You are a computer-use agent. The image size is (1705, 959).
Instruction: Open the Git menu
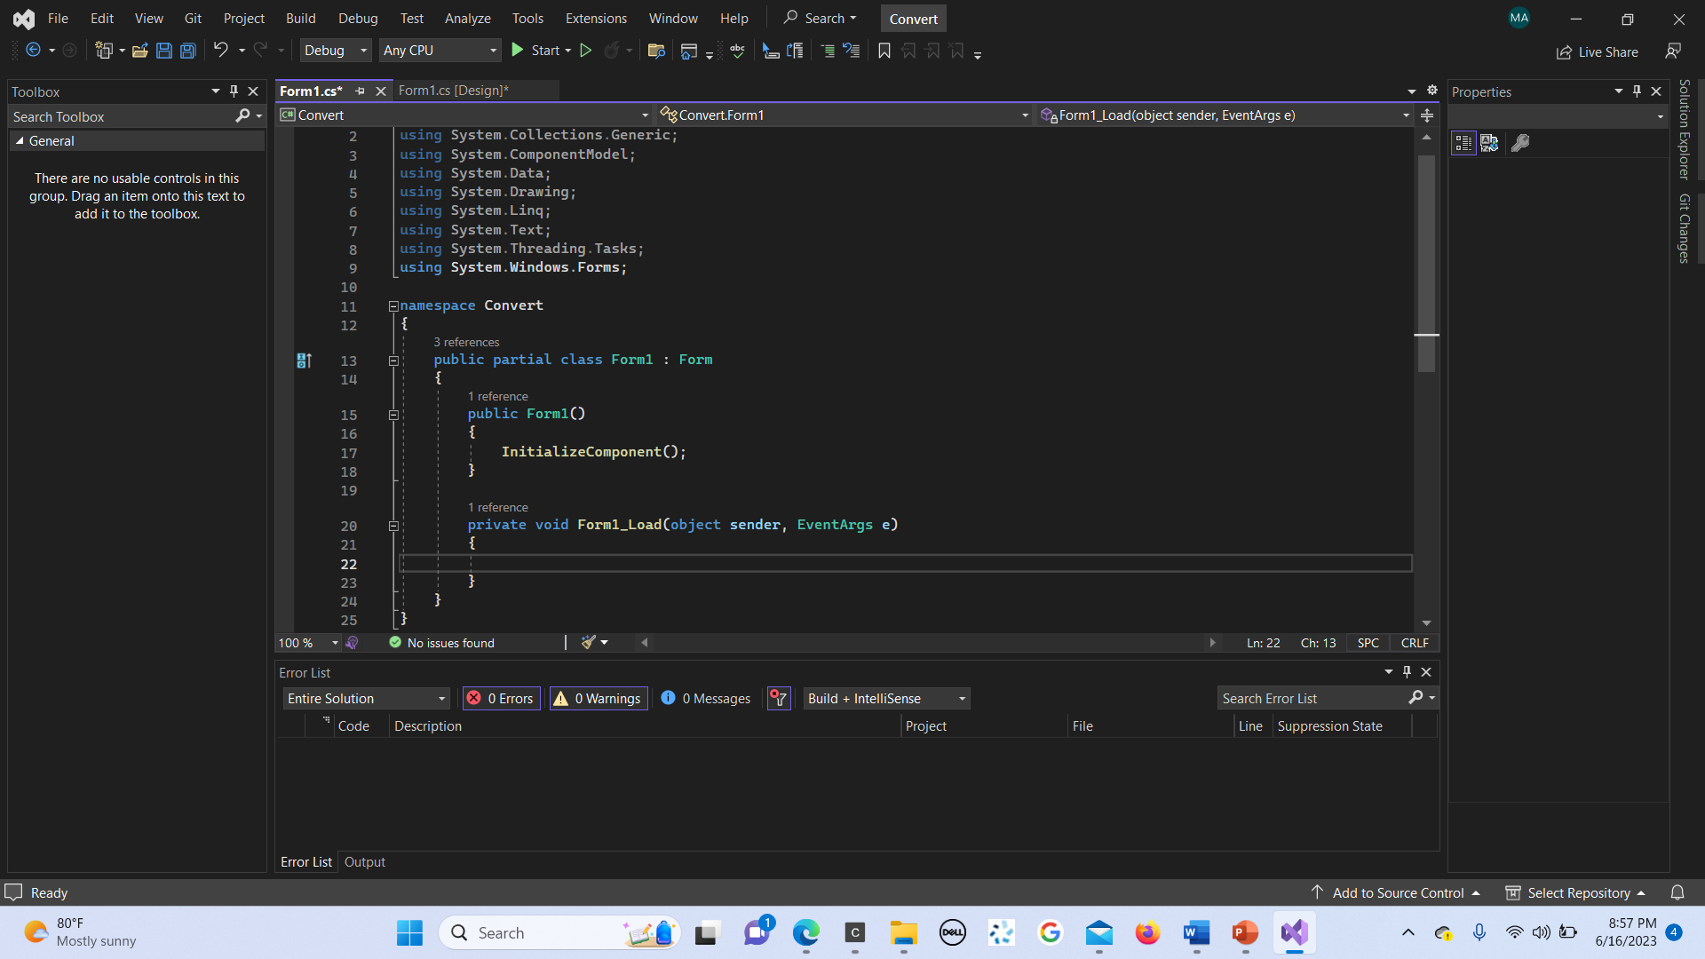tap(193, 18)
